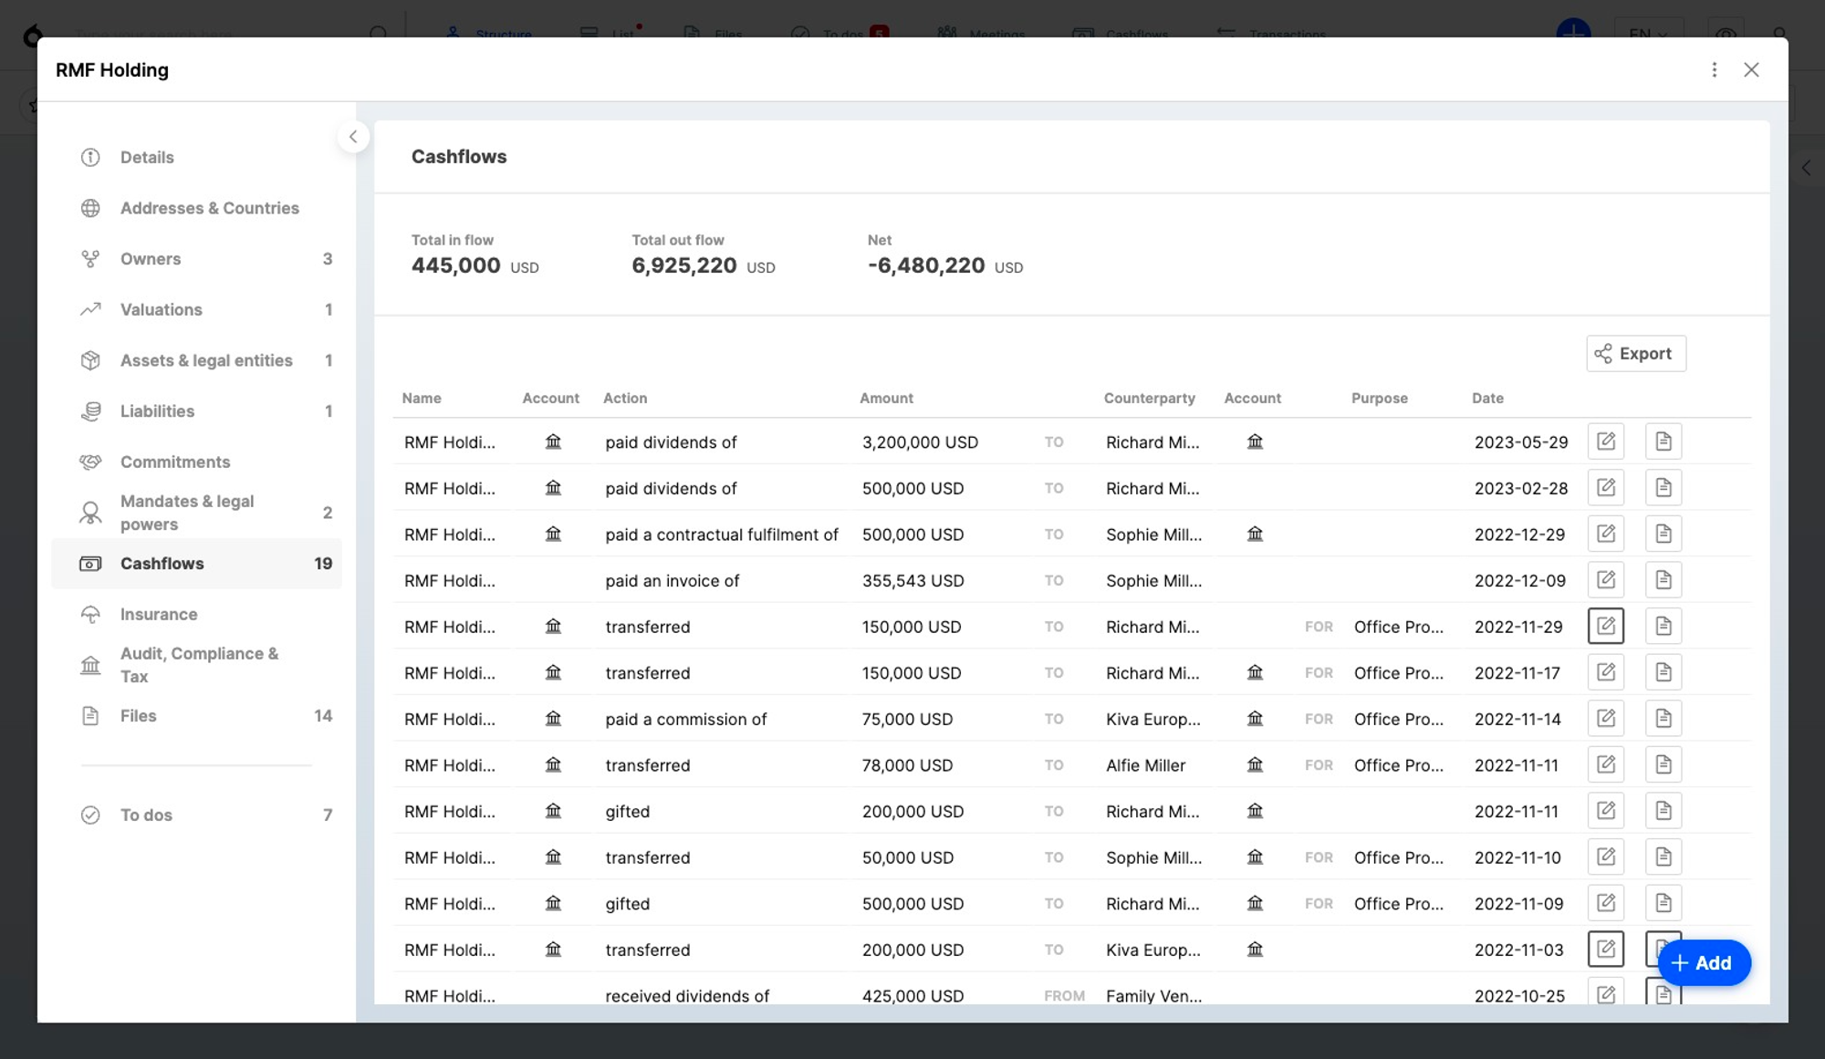Image resolution: width=1825 pixels, height=1059 pixels.
Task: Click the Action column header
Action: click(x=625, y=399)
